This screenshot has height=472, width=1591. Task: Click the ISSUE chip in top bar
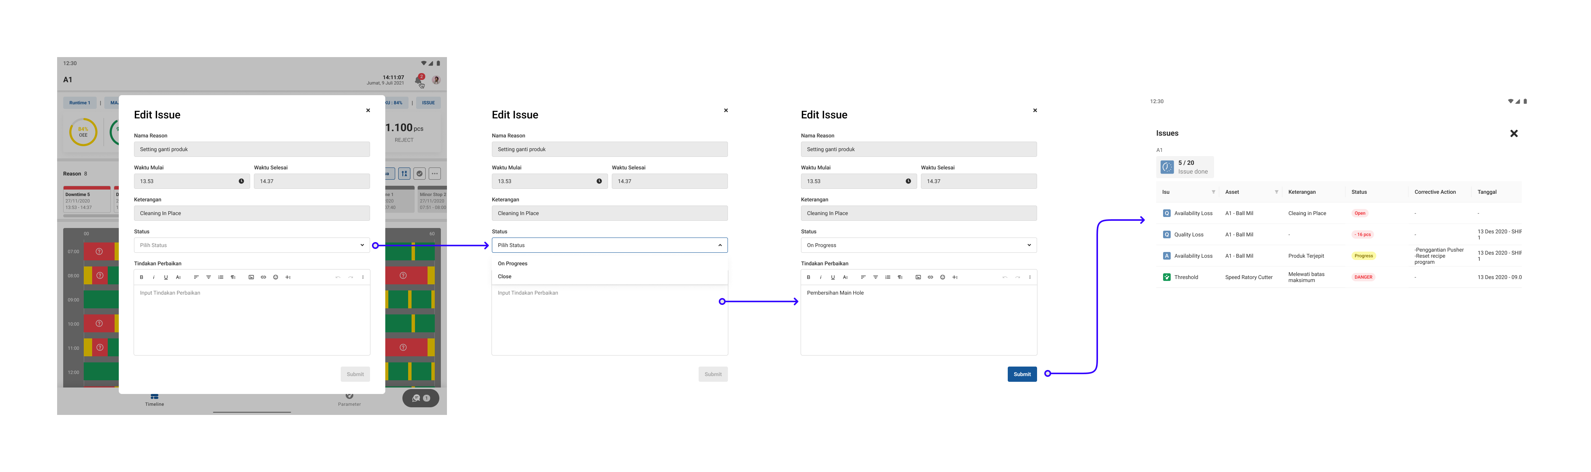point(428,103)
